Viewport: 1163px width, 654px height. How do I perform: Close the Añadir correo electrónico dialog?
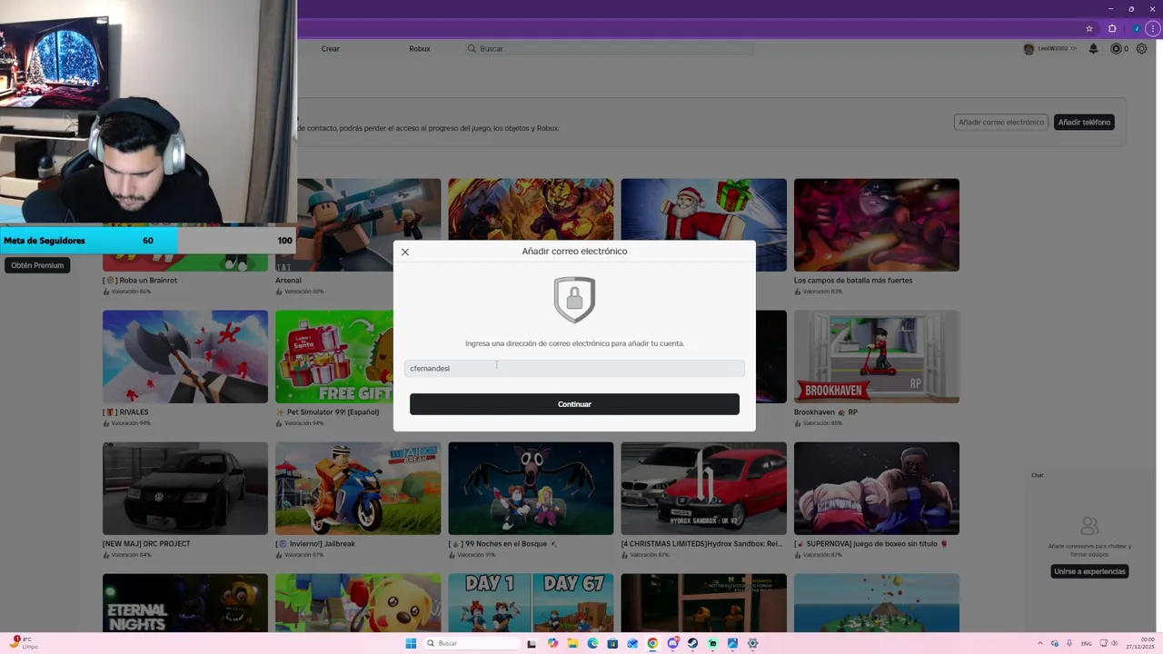pyautogui.click(x=405, y=252)
